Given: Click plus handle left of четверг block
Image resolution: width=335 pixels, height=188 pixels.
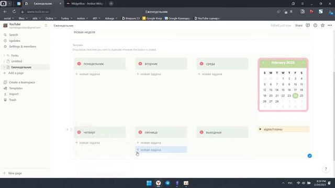Looking at the screenshot, I should pos(67,130).
